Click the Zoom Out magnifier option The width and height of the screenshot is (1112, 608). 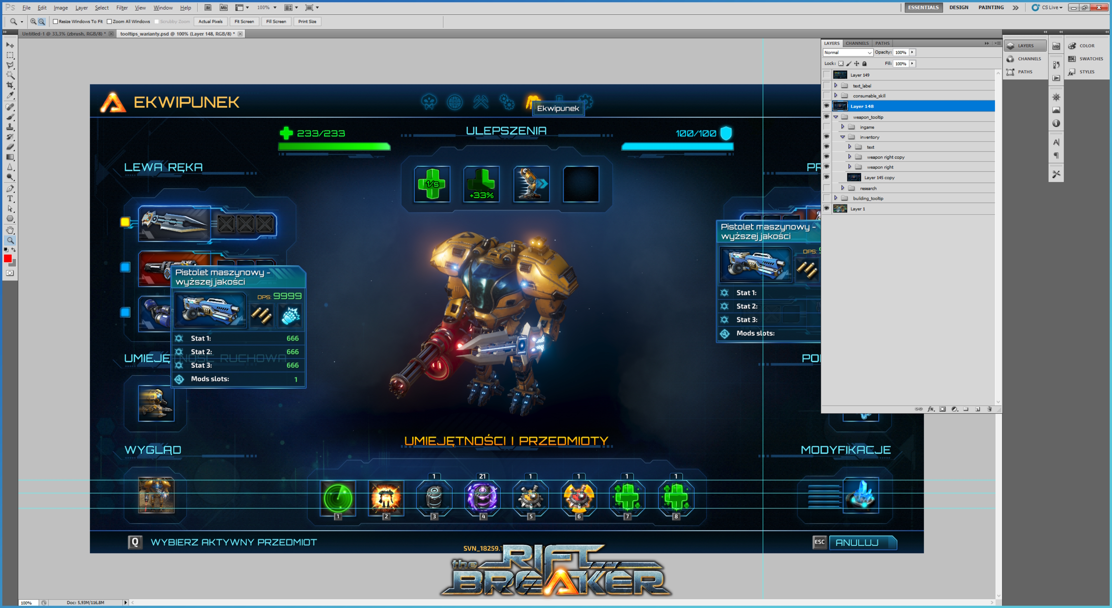41,21
